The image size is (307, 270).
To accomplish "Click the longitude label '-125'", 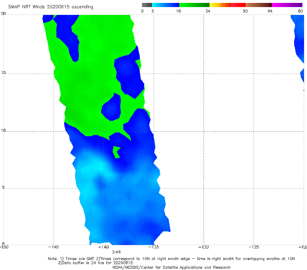I will point(254,247).
